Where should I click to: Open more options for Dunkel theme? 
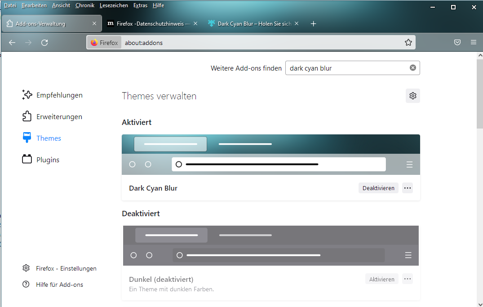[407, 279]
